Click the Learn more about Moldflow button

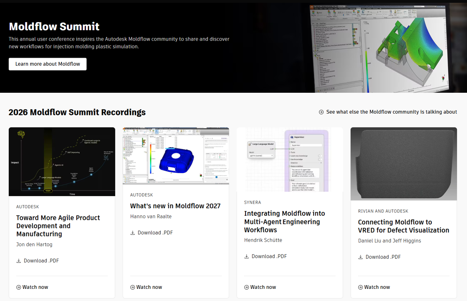pos(48,64)
